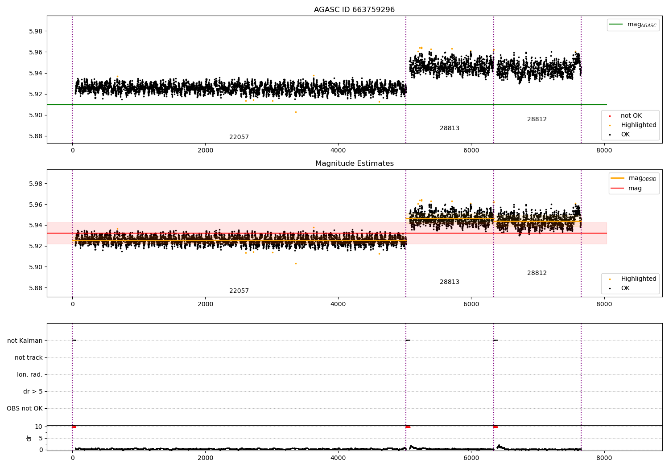The width and height of the screenshot is (669, 468).
Task: Select the mag OBSID legend entry in middle plot
Action: pos(633,178)
